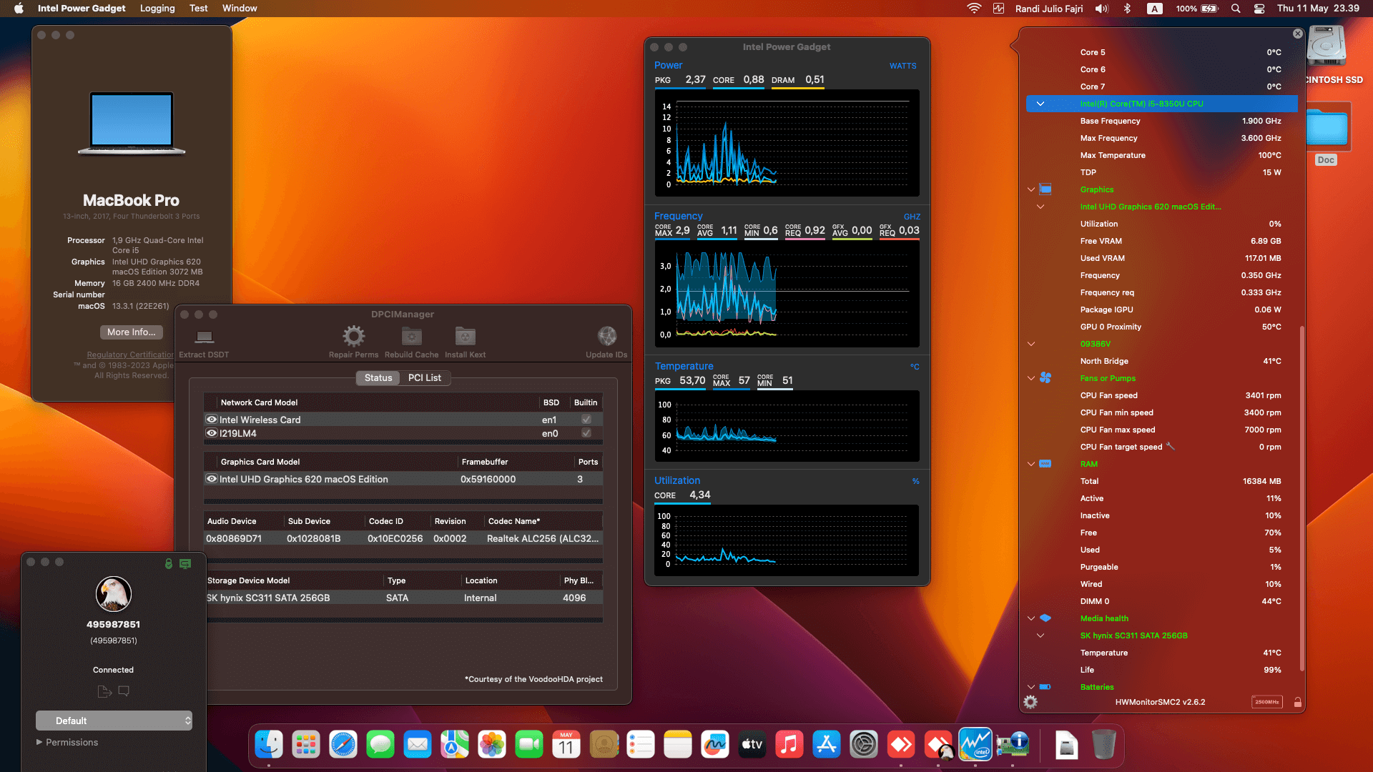Click the date and time in menu bar
The width and height of the screenshot is (1373, 772).
click(x=1318, y=9)
